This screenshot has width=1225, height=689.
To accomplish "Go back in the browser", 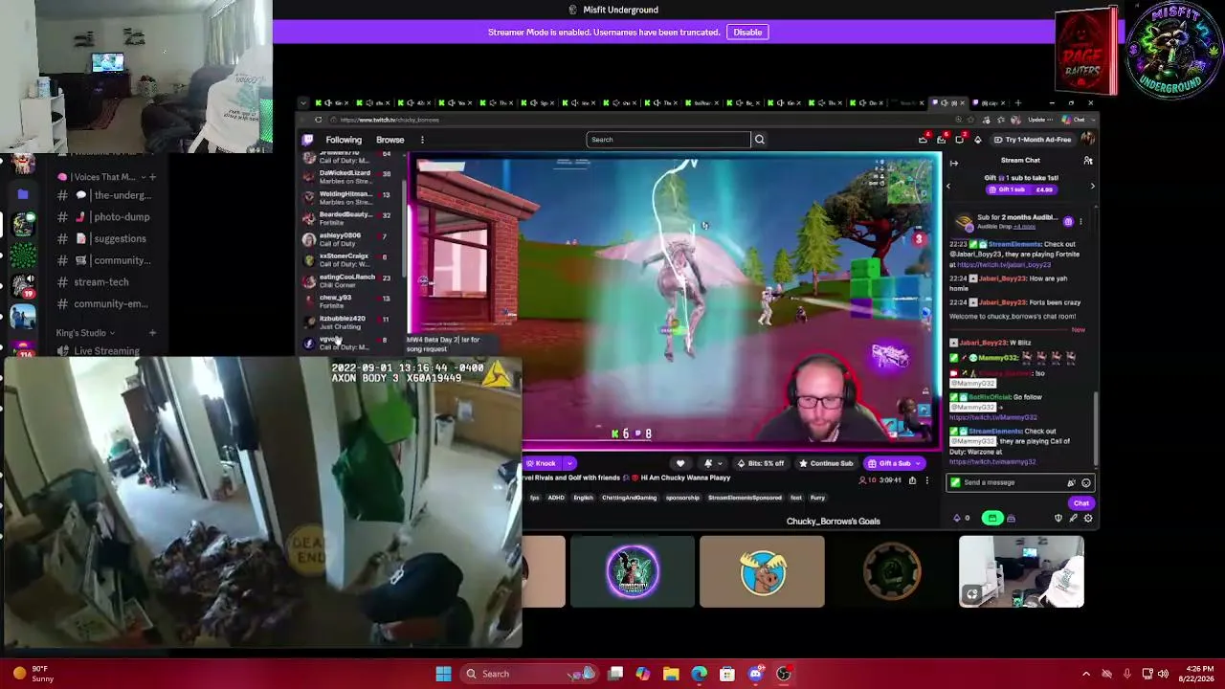I will coord(302,120).
